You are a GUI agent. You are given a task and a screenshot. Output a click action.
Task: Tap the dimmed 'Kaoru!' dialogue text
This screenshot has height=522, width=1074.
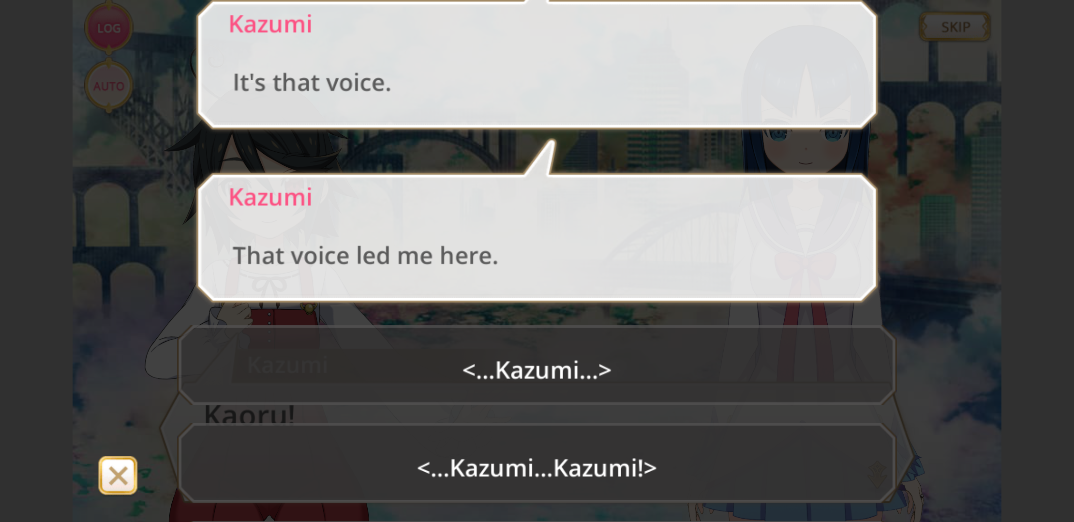point(250,414)
